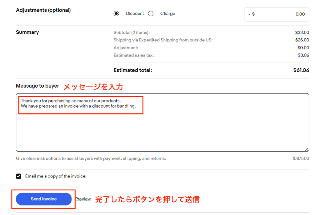
Task: Click the Estimated sales tax $3.06 value
Action: pos(303,55)
